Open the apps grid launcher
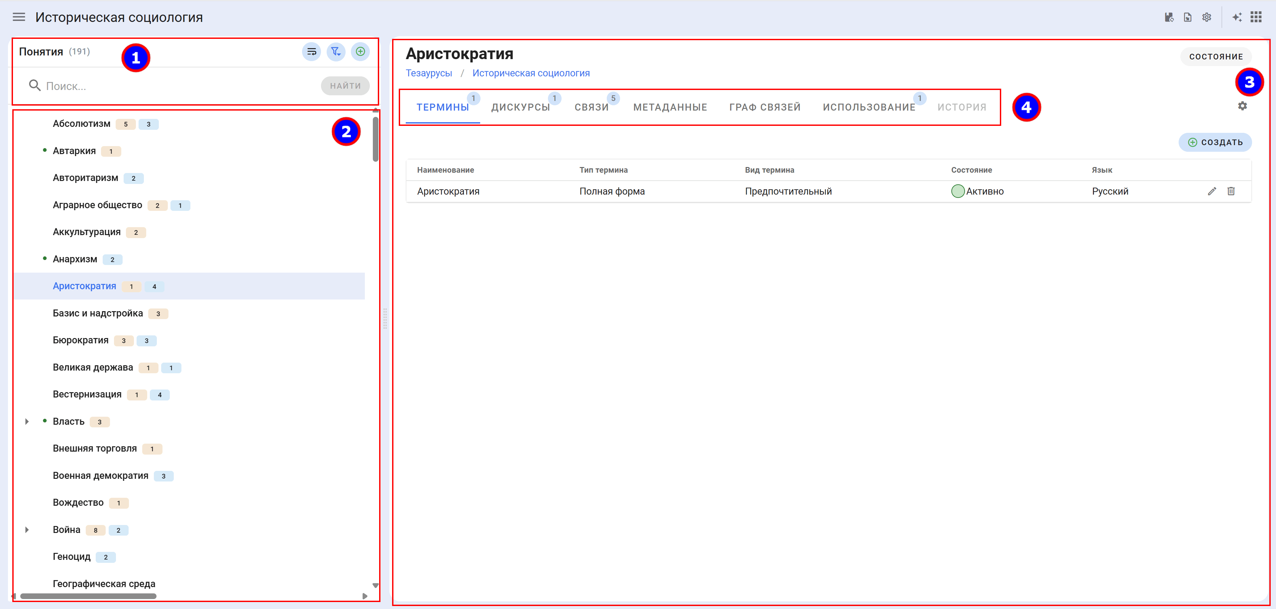The width and height of the screenshot is (1276, 609). tap(1256, 17)
